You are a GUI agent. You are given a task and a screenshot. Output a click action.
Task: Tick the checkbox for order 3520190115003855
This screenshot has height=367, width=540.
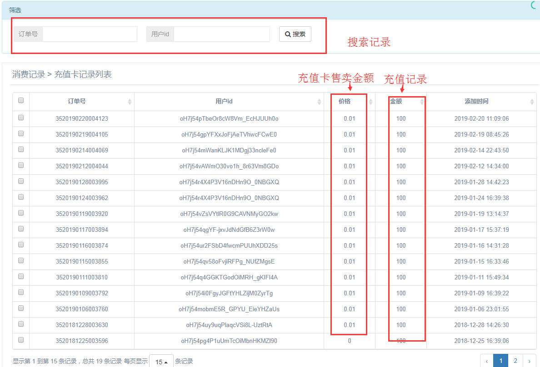(x=21, y=260)
